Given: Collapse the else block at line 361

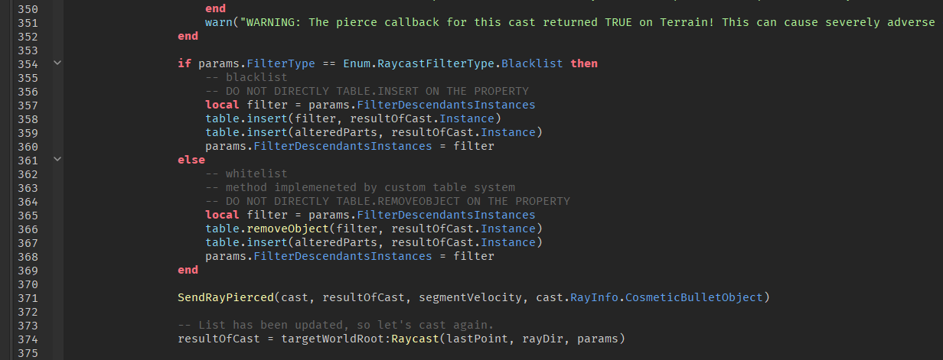Looking at the screenshot, I should pyautogui.click(x=57, y=160).
